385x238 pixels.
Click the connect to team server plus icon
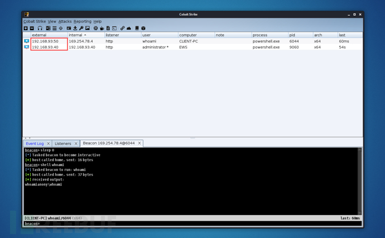click(x=26, y=28)
